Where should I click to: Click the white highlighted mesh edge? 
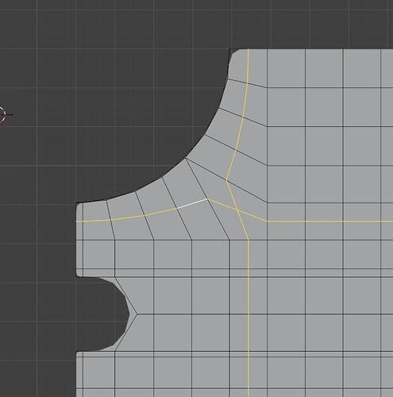click(x=193, y=203)
